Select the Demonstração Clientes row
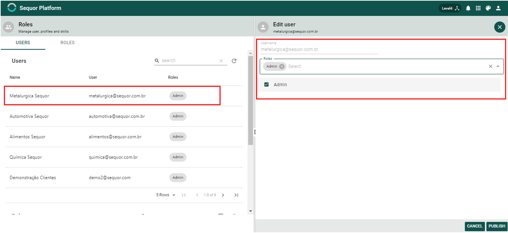This screenshot has width=508, height=233. pos(124,178)
